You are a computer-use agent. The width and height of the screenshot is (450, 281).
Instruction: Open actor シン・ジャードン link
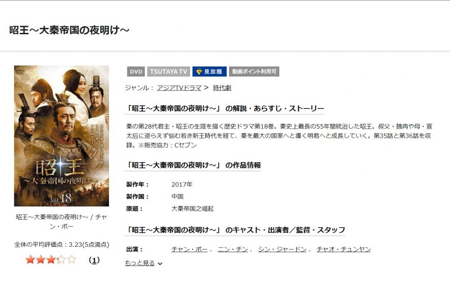coord(282,249)
